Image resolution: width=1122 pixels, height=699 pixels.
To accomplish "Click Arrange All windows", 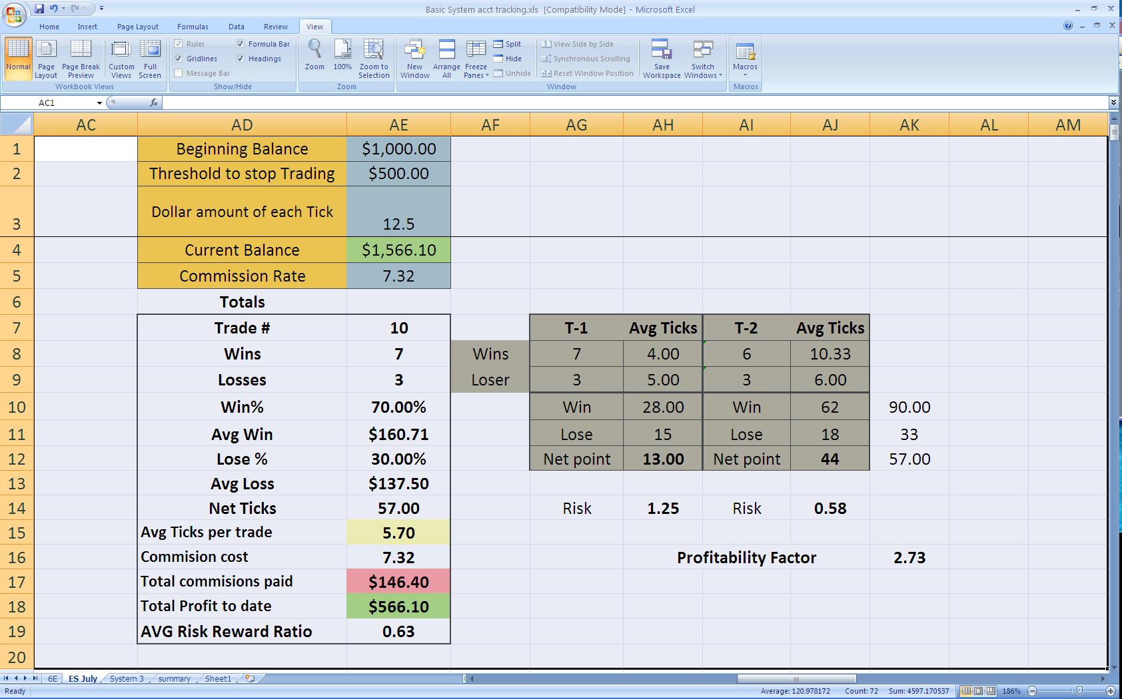I will pos(446,59).
